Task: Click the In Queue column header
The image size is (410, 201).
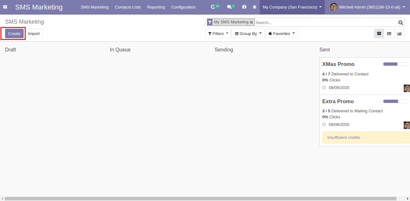Action: (x=120, y=50)
